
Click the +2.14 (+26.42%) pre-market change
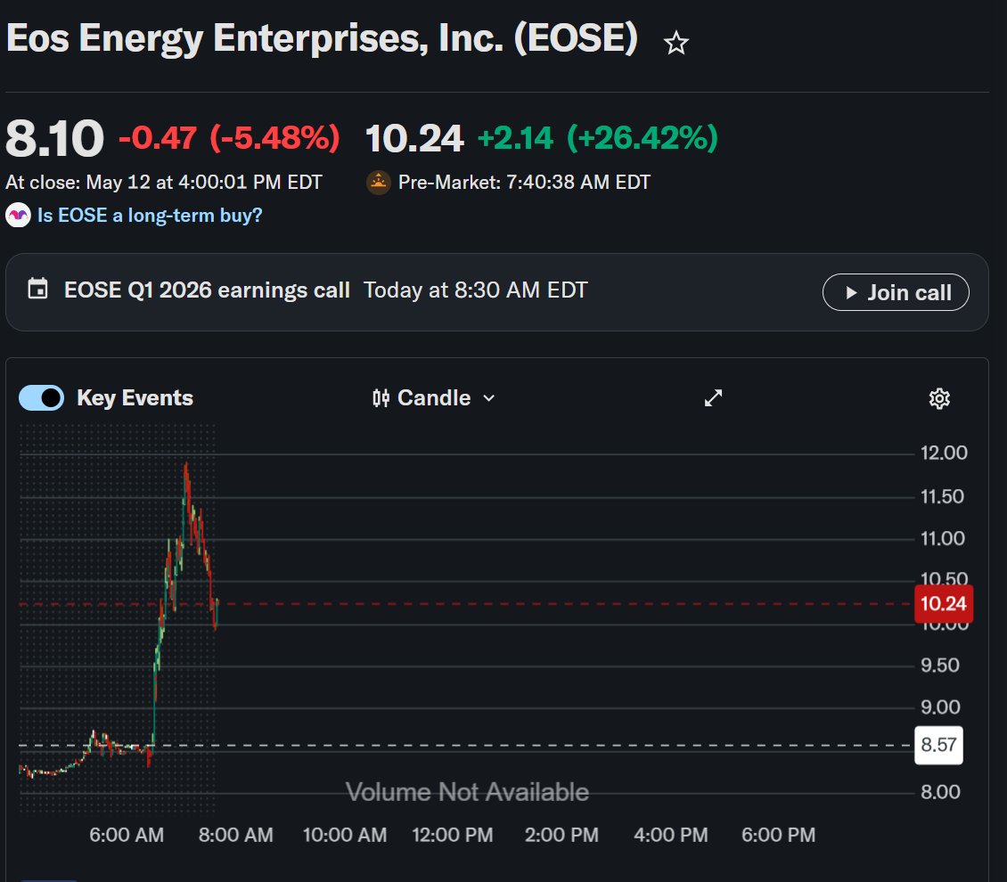(x=598, y=138)
